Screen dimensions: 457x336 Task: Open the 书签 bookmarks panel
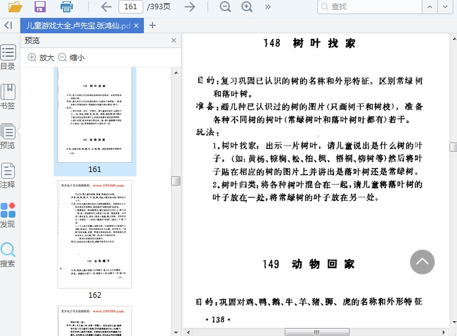(x=8, y=97)
